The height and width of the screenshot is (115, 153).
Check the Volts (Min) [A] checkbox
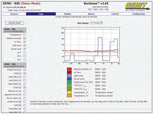(25, 81)
